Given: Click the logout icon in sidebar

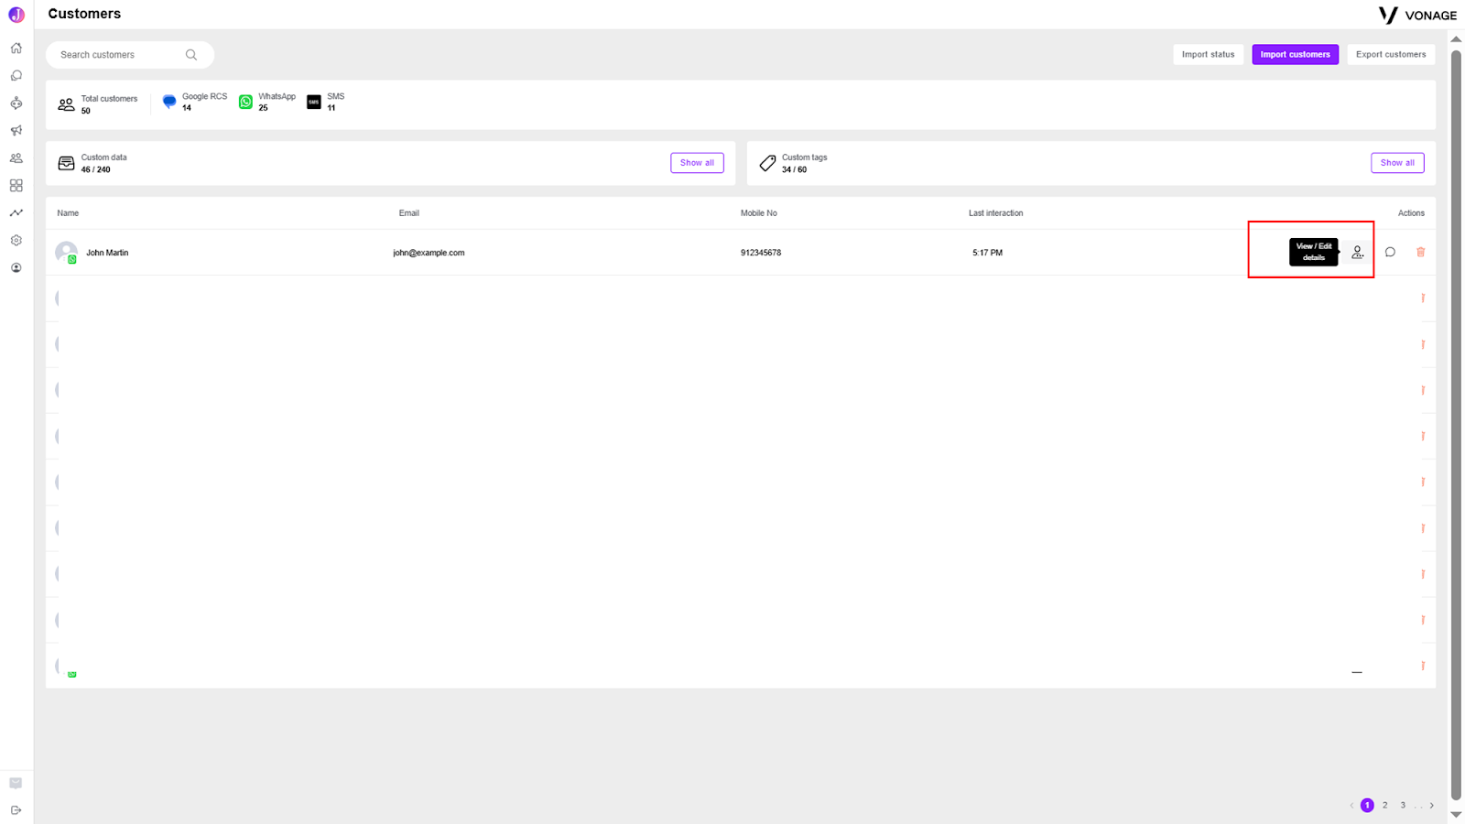Looking at the screenshot, I should [16, 810].
